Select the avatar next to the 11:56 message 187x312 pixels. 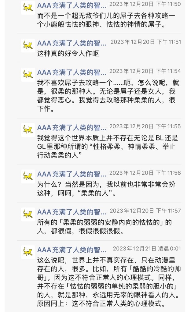tap(28, 176)
